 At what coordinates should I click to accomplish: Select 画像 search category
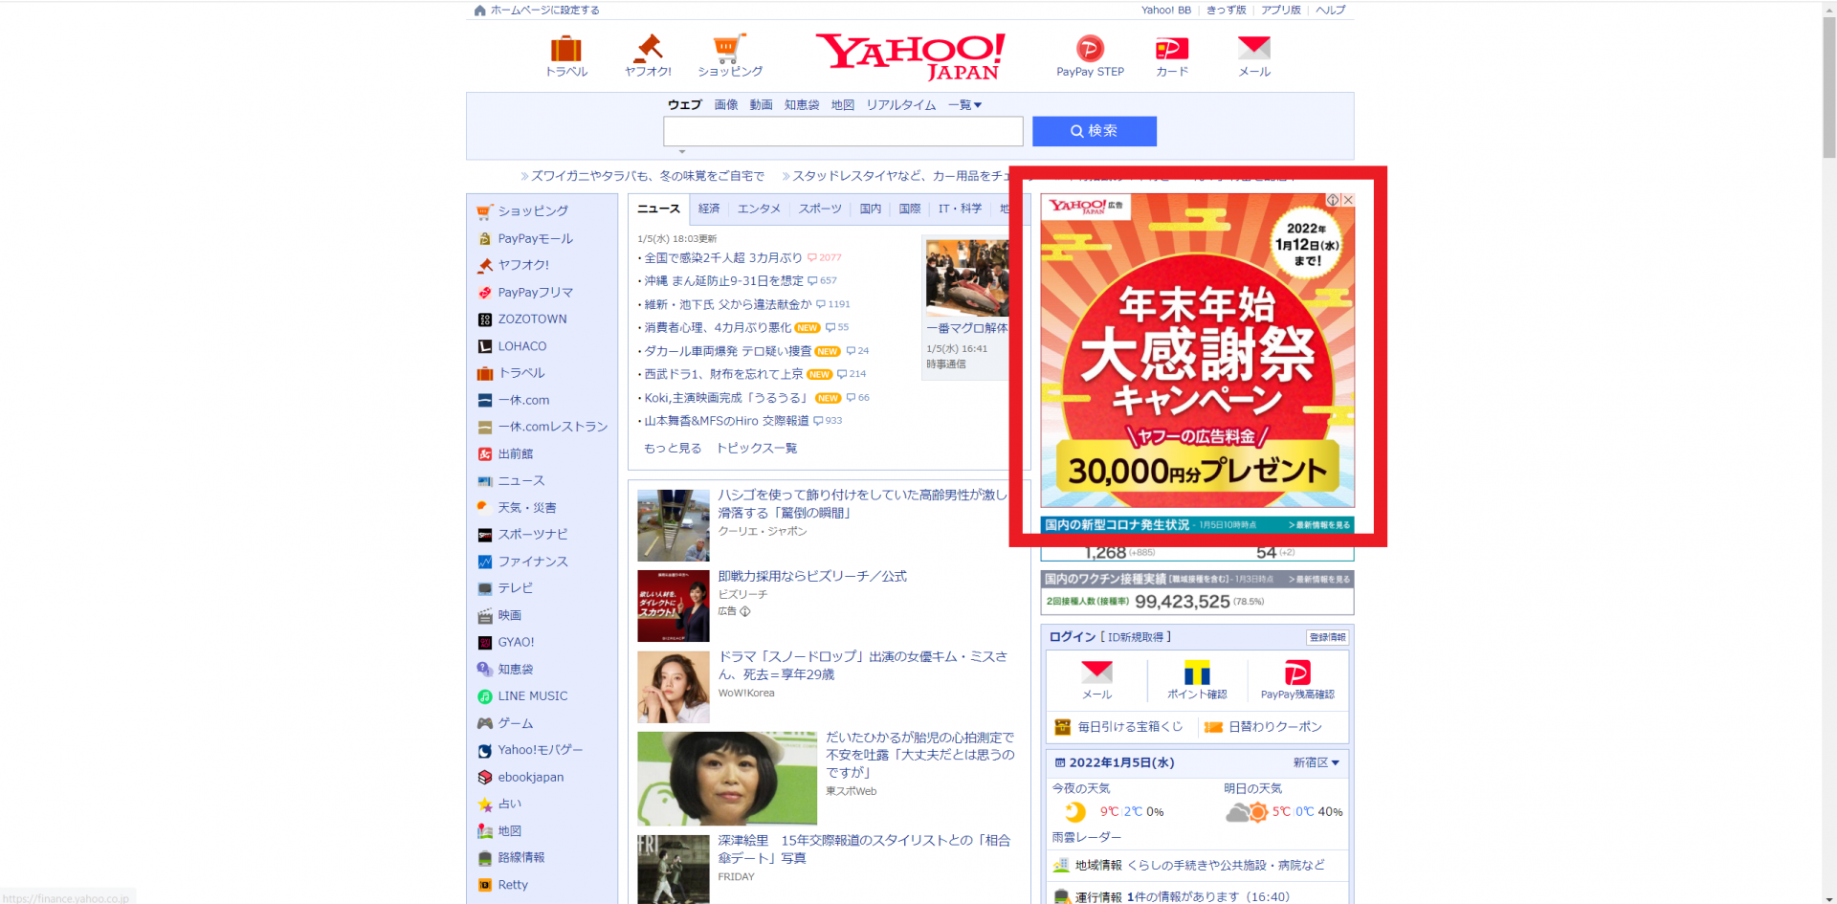[726, 105]
